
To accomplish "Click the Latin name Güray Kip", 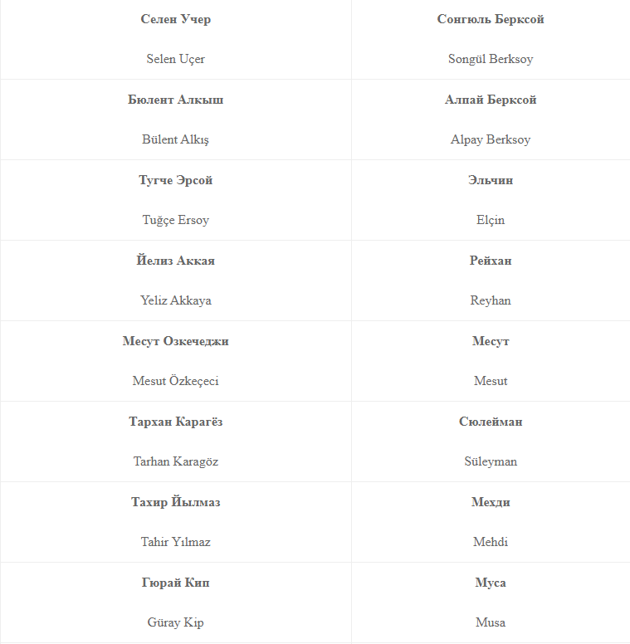I will (175, 622).
